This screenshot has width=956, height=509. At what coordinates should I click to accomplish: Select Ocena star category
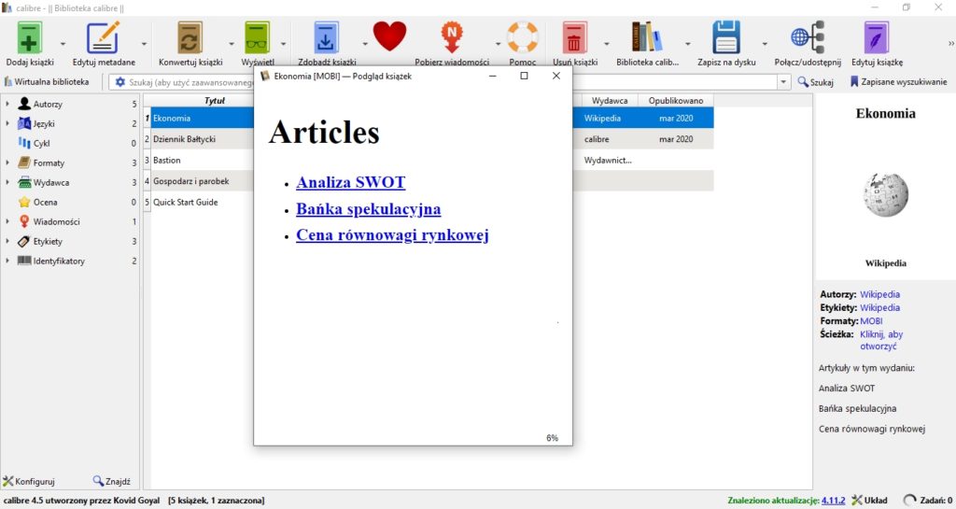pyautogui.click(x=45, y=202)
